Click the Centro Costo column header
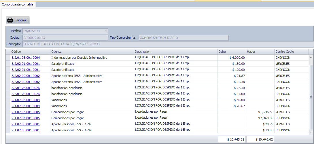Image resolution: width=314 pixels, height=144 pixels. point(291,52)
